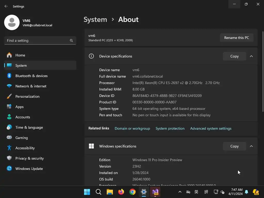
Task: Click the System breadcrumb link
Action: click(95, 20)
